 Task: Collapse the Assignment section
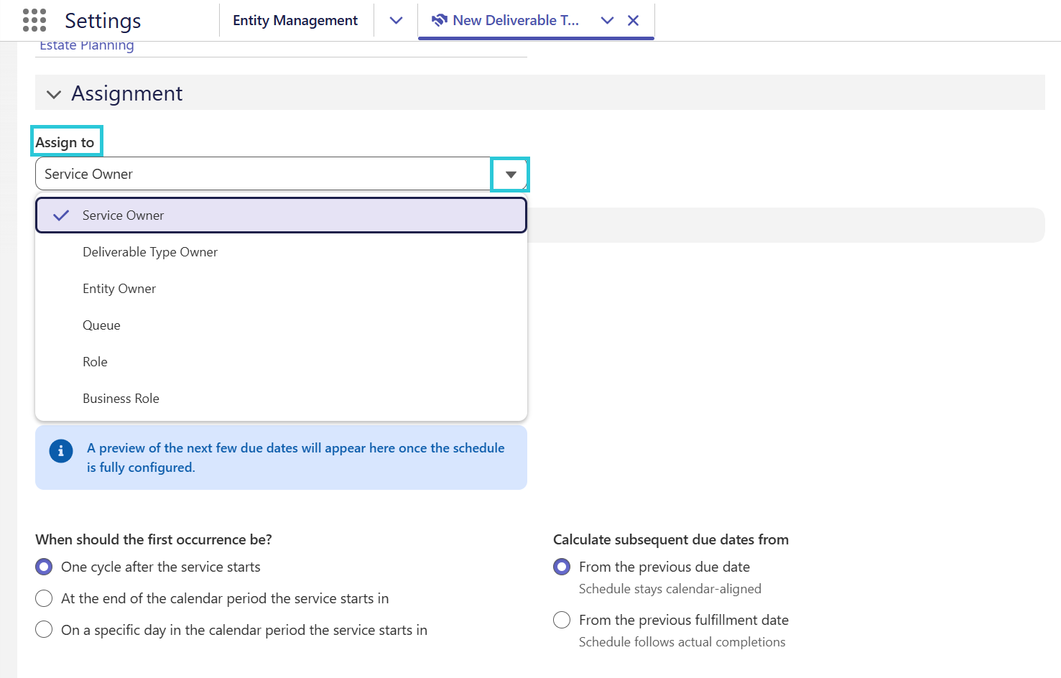click(54, 94)
